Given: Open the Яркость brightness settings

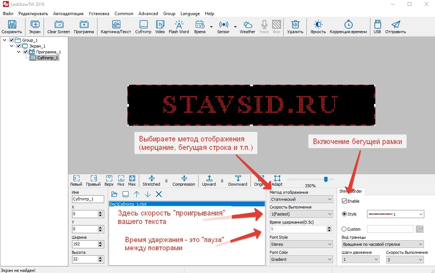Looking at the screenshot, I should [x=318, y=25].
